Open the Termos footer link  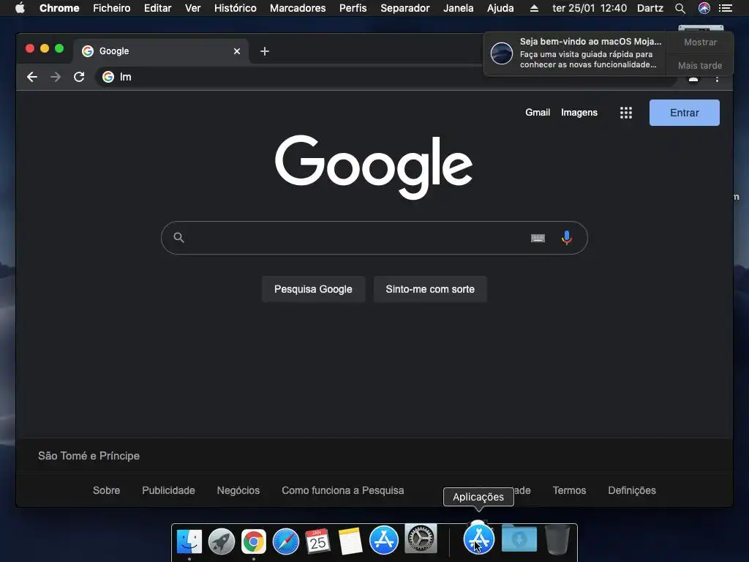point(569,490)
